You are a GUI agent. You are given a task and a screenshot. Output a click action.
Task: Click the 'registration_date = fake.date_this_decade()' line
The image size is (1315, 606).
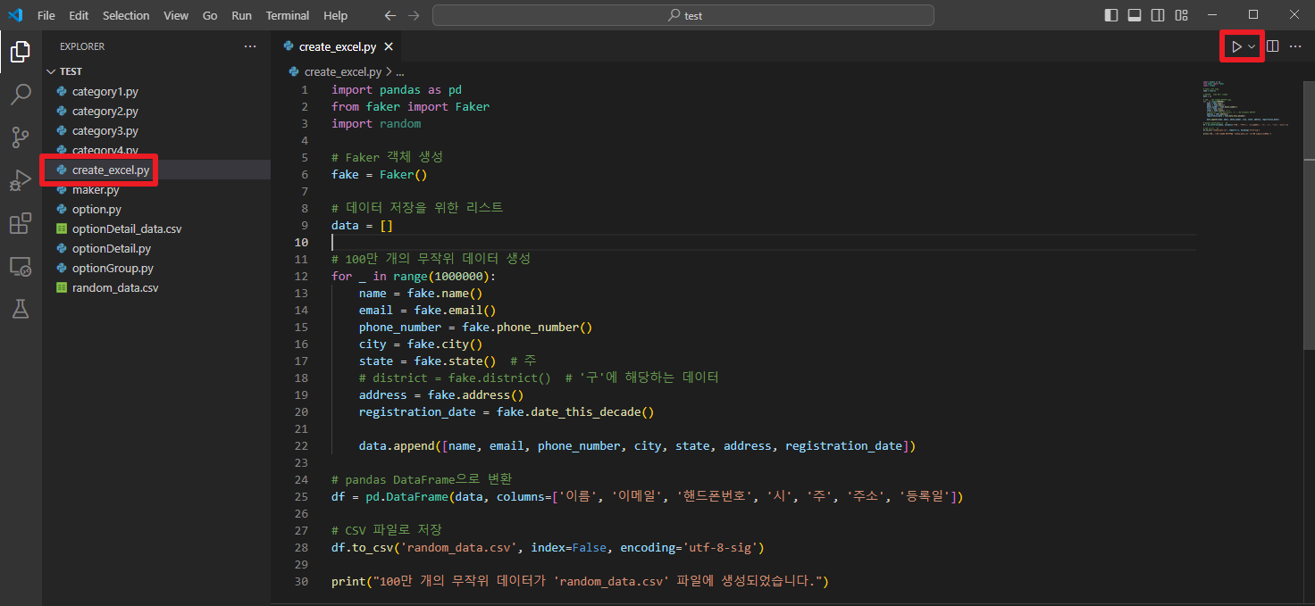[x=507, y=411]
